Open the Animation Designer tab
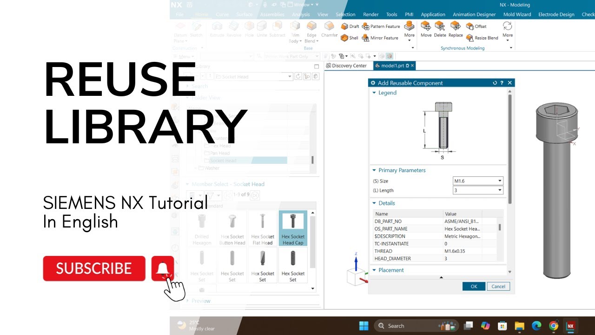The image size is (595, 335). 474,14
